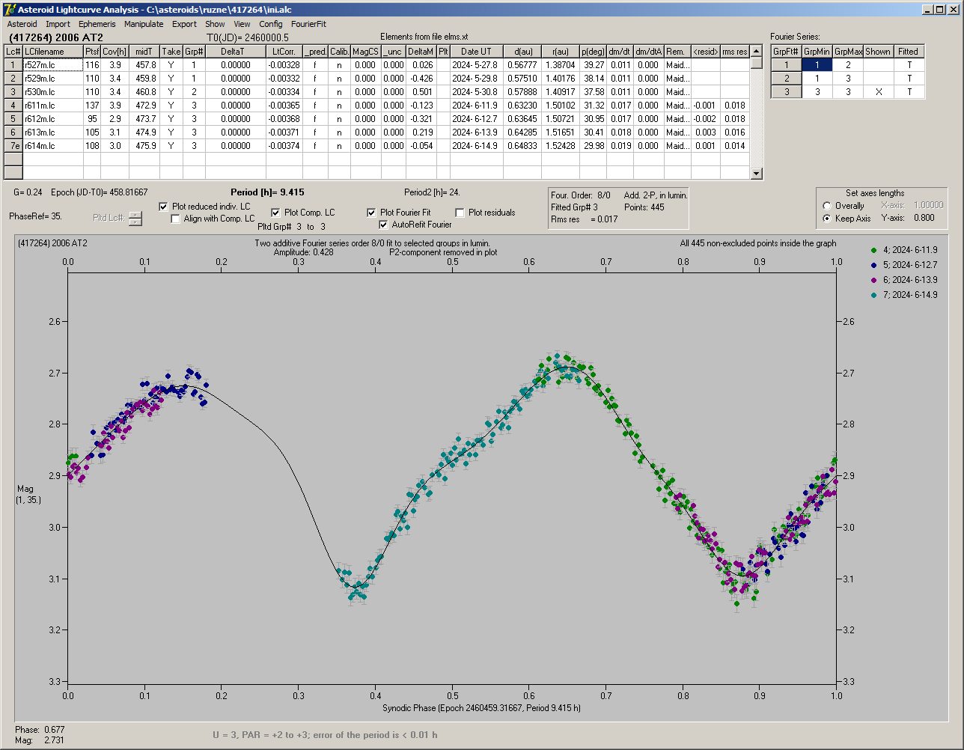Enable Plot residuals checkbox
This screenshot has width=964, height=750.
[x=460, y=213]
